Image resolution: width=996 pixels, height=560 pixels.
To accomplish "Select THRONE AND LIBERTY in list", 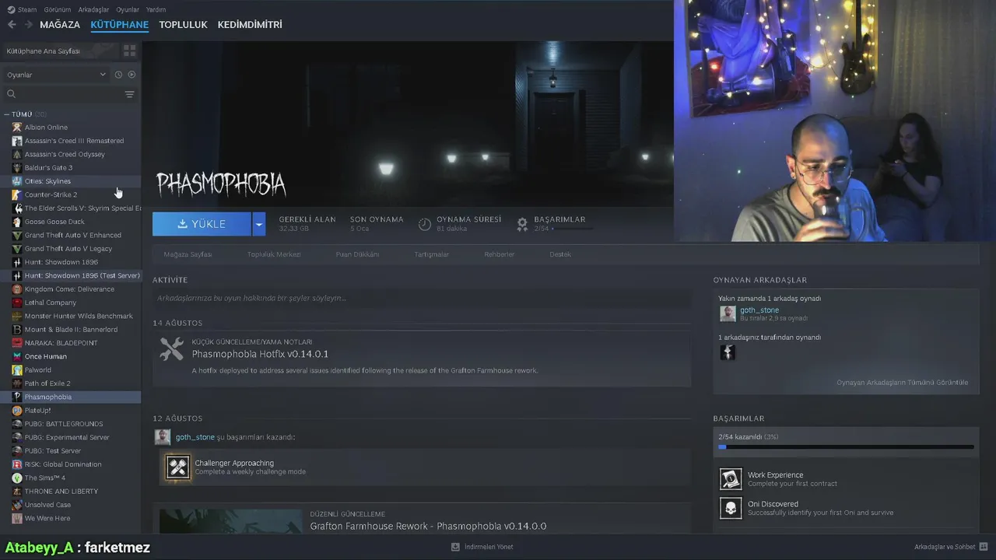I will pos(70,491).
